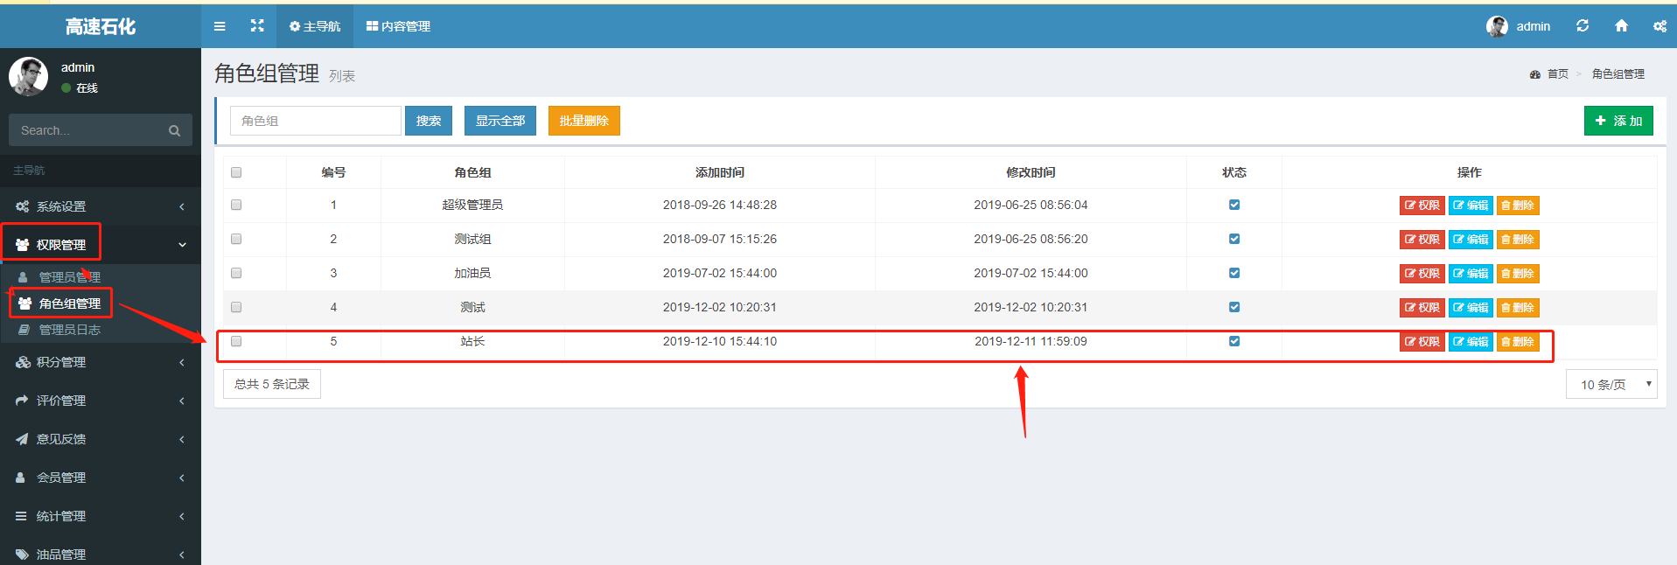Click the 角色组 search input field
This screenshot has height=565, width=1677.
(316, 121)
